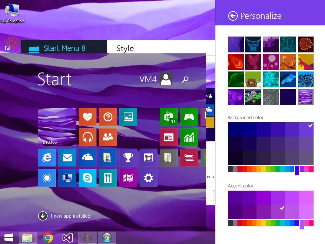Open the Store tile showing 35
Screen dimensions: 325x244
click(169, 117)
